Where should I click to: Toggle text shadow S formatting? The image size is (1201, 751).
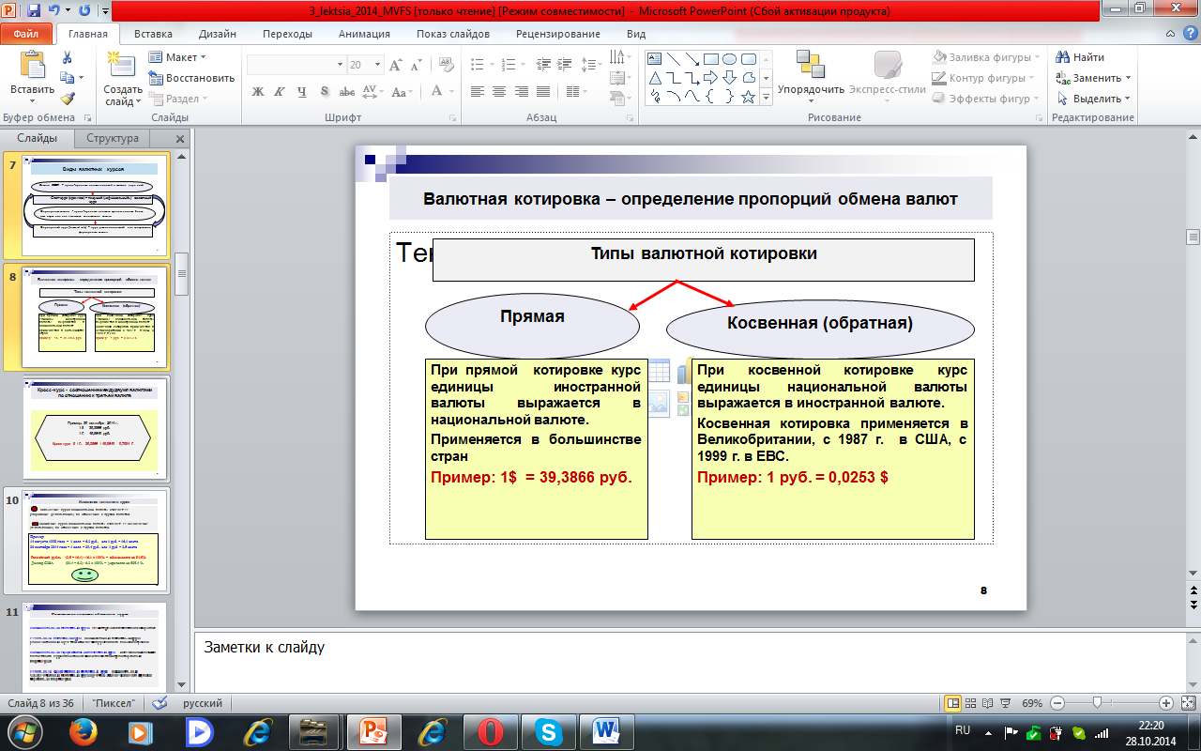tap(324, 92)
